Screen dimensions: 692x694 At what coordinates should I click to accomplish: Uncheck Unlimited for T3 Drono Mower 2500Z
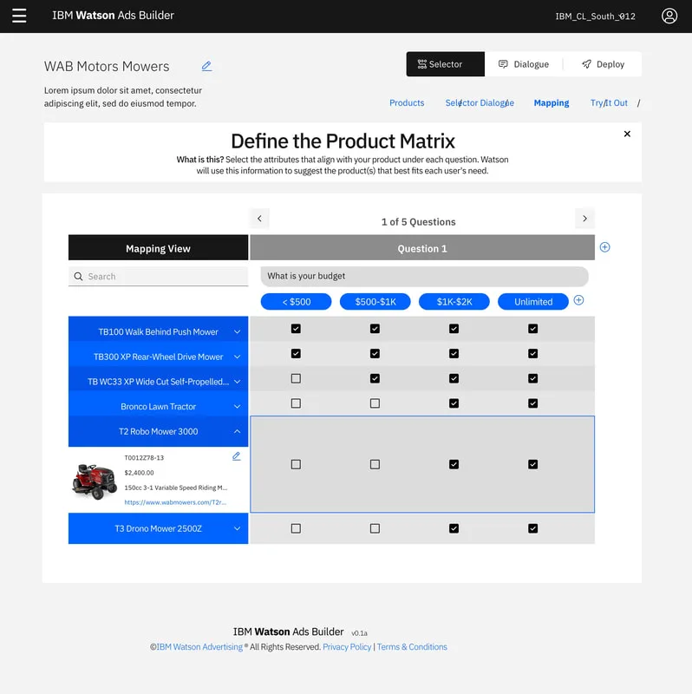[x=532, y=528]
